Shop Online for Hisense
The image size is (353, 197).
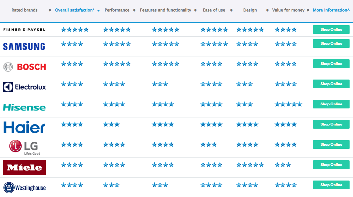[331, 104]
